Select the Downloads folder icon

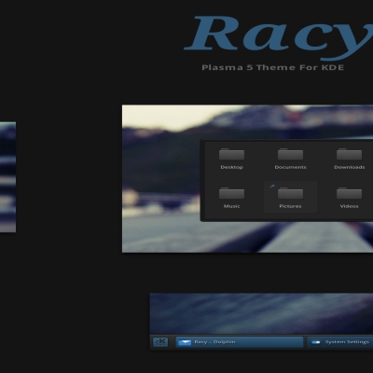point(349,154)
